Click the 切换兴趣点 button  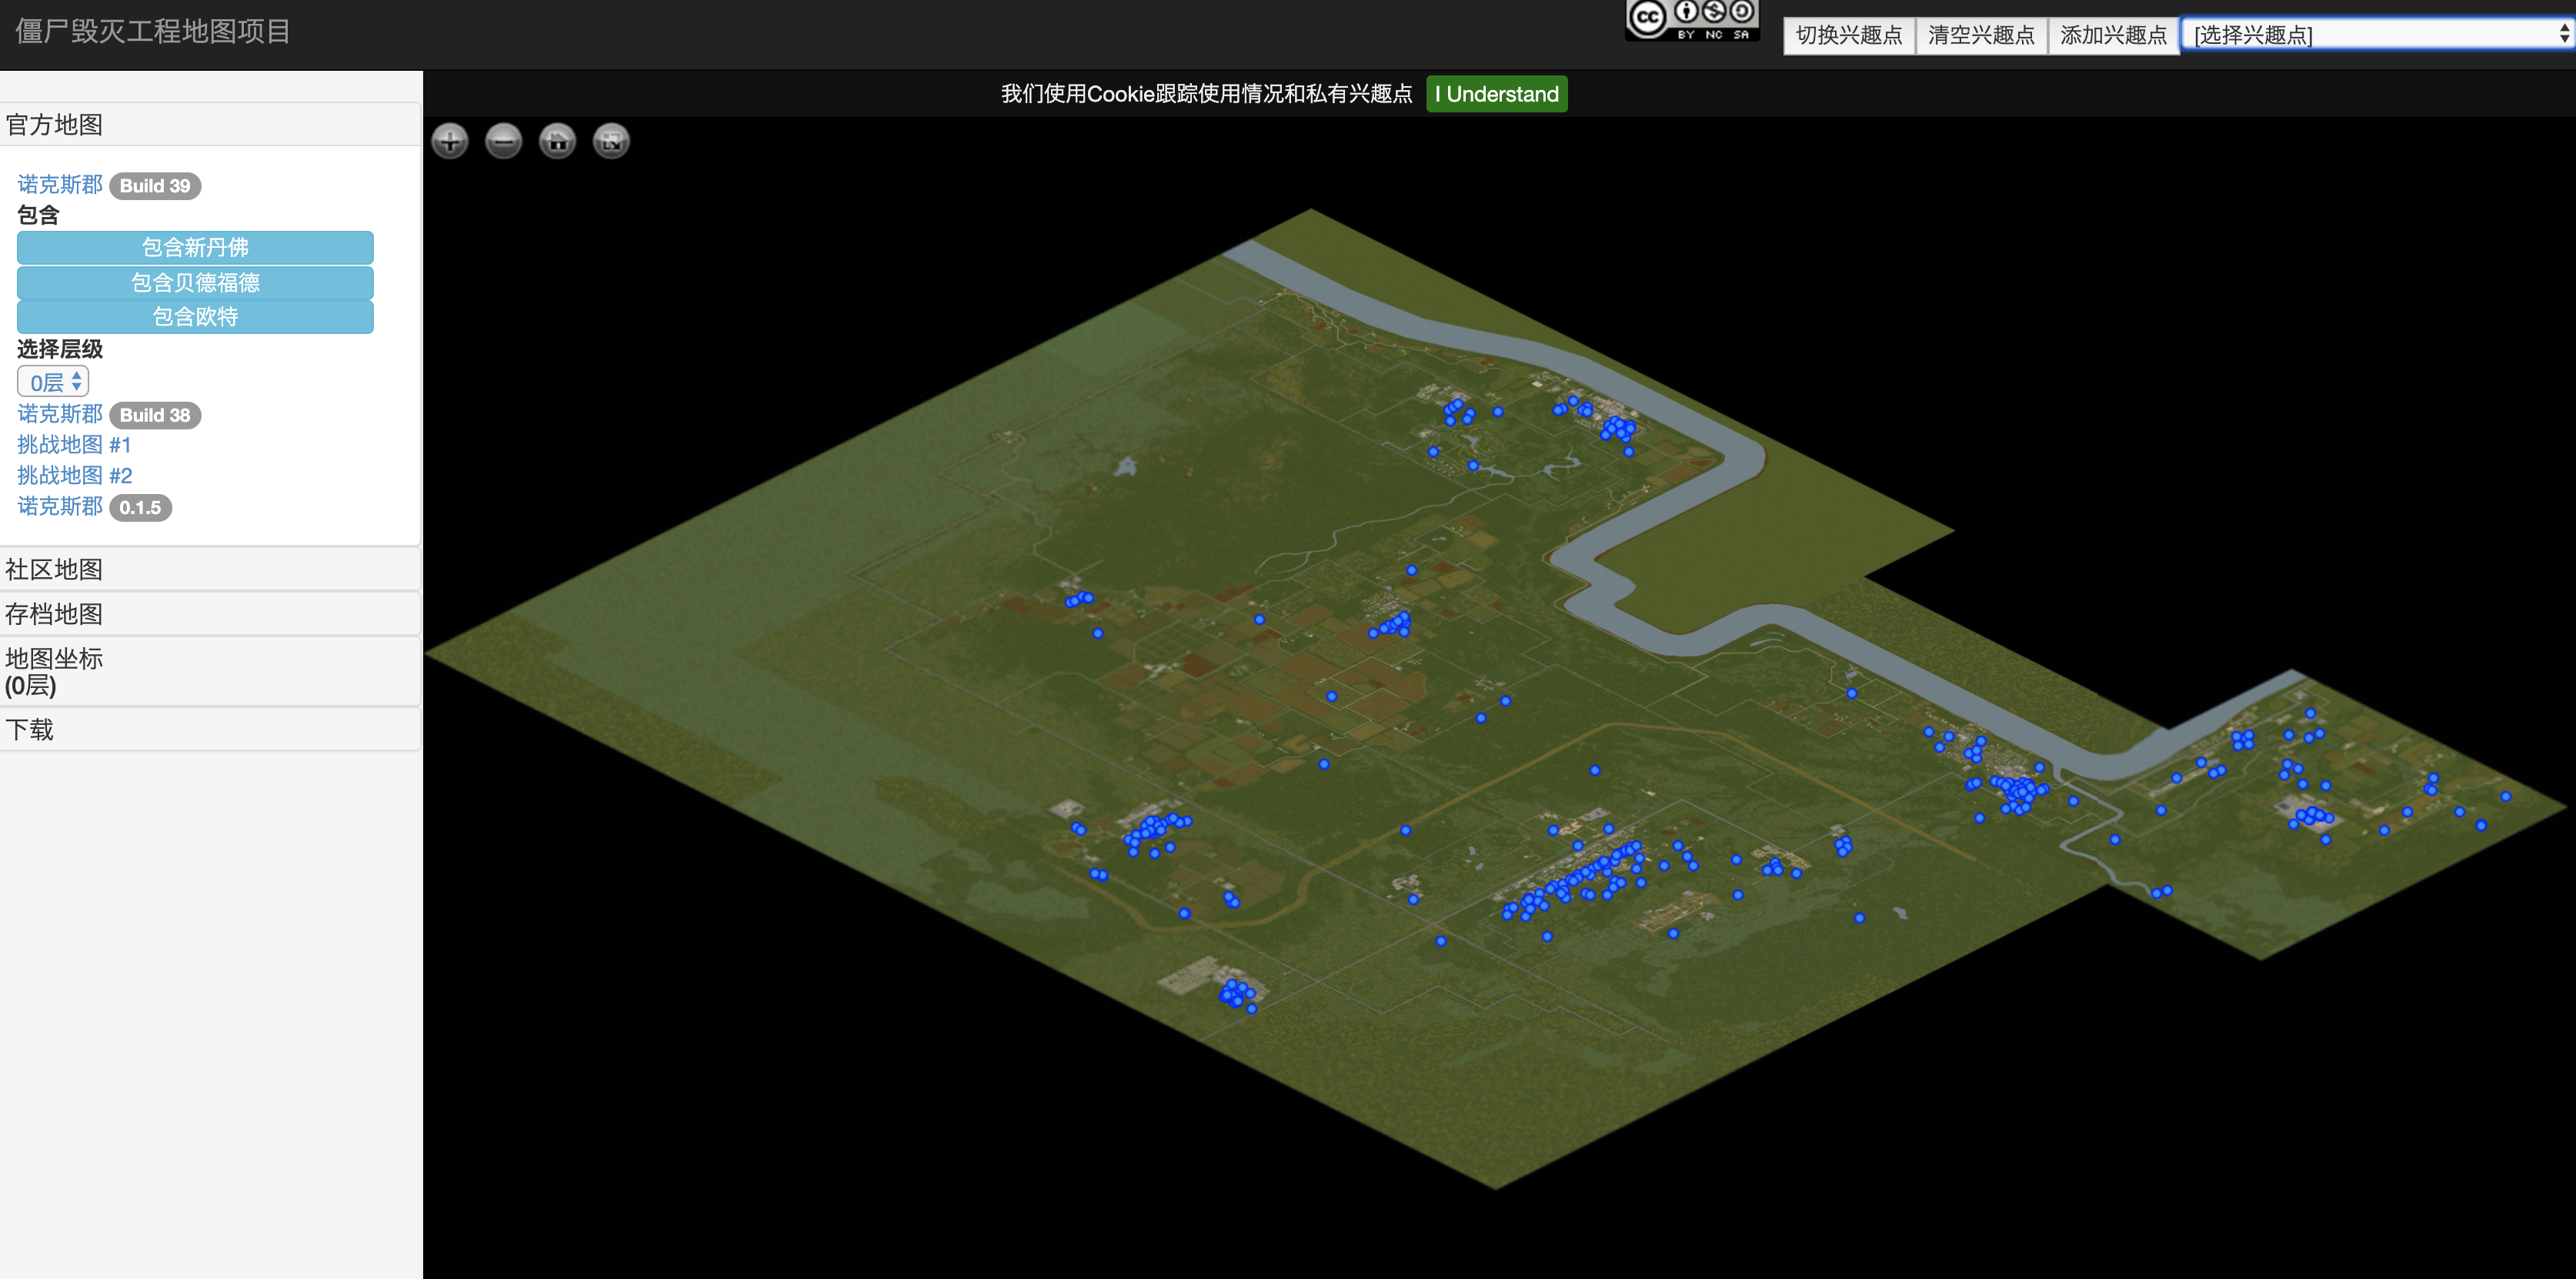click(1848, 35)
